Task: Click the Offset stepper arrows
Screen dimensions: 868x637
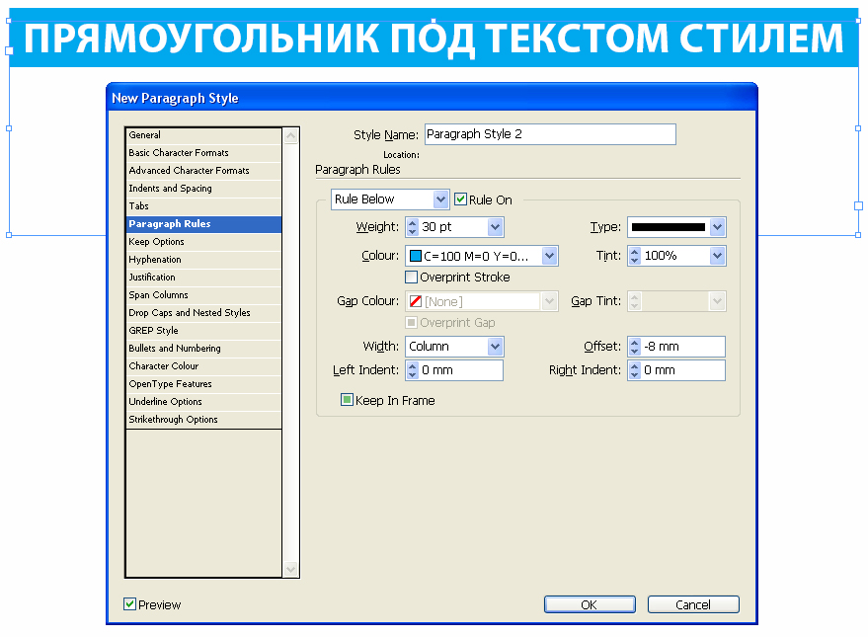Action: tap(635, 347)
